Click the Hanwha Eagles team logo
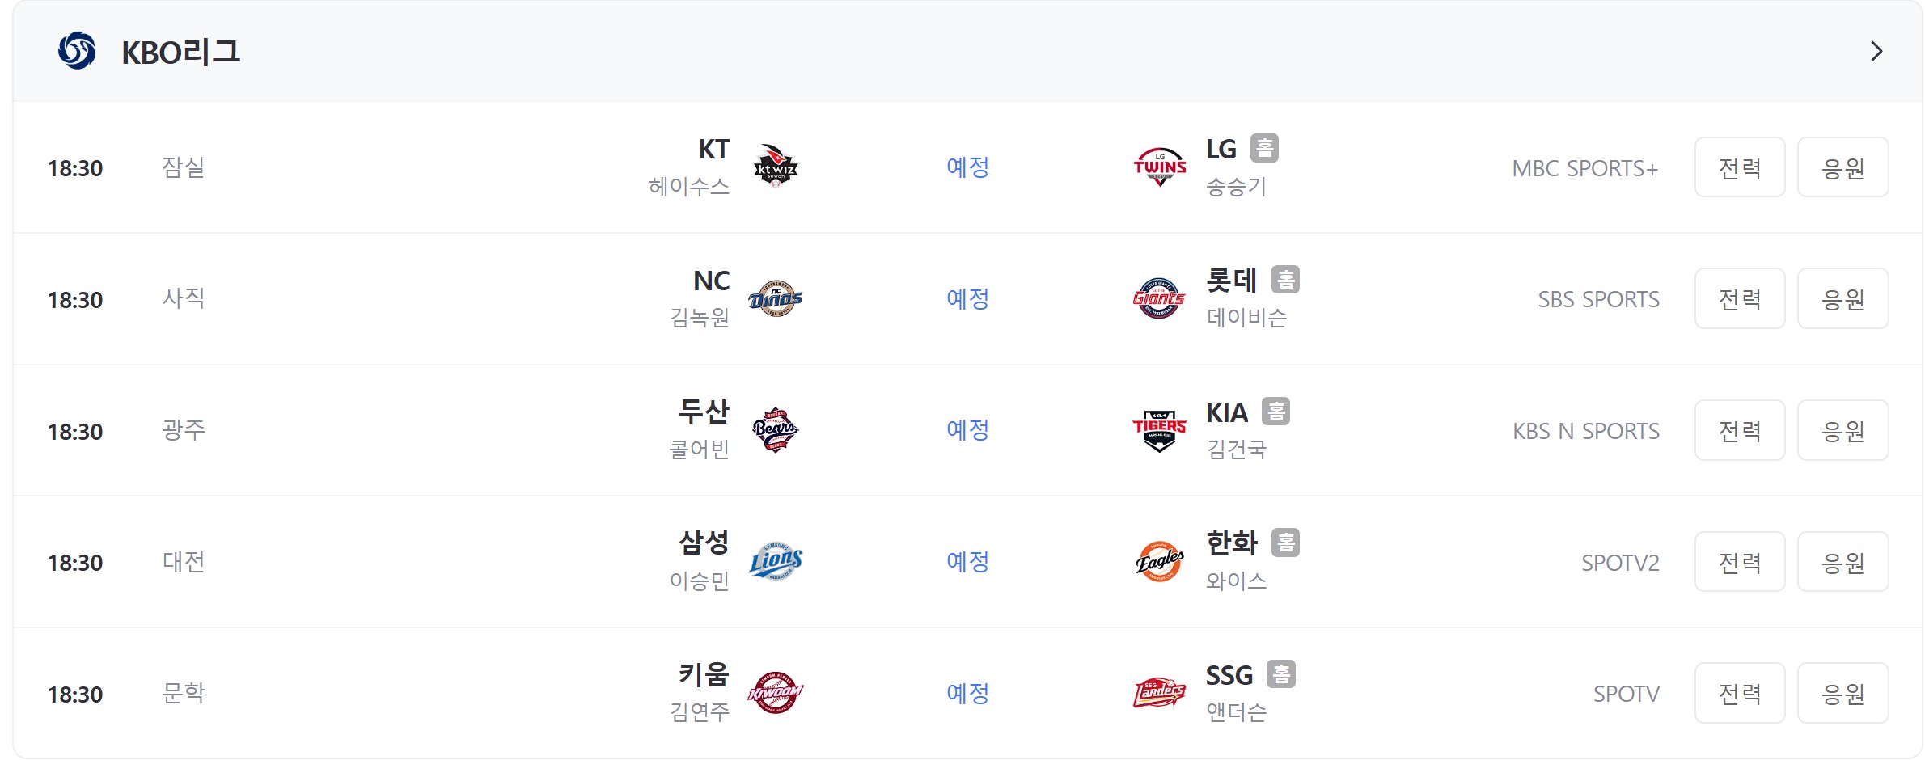Screen dimensions: 1925x760 click(x=1160, y=561)
